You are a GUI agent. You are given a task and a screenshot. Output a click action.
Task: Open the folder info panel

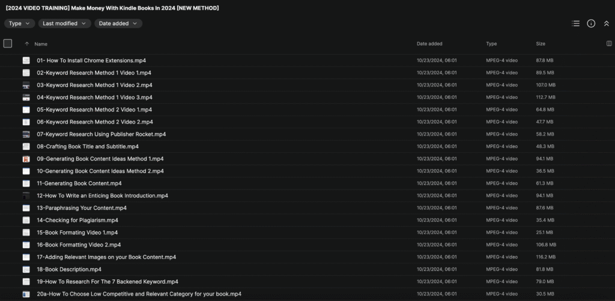591,23
